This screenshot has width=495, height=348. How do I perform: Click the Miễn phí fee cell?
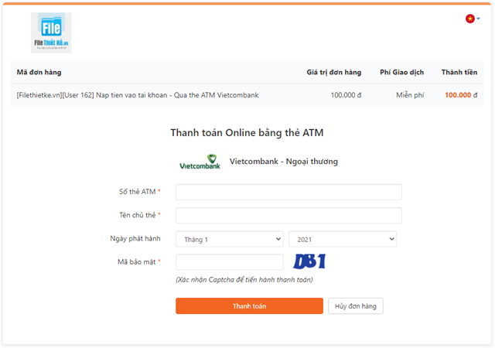click(410, 95)
